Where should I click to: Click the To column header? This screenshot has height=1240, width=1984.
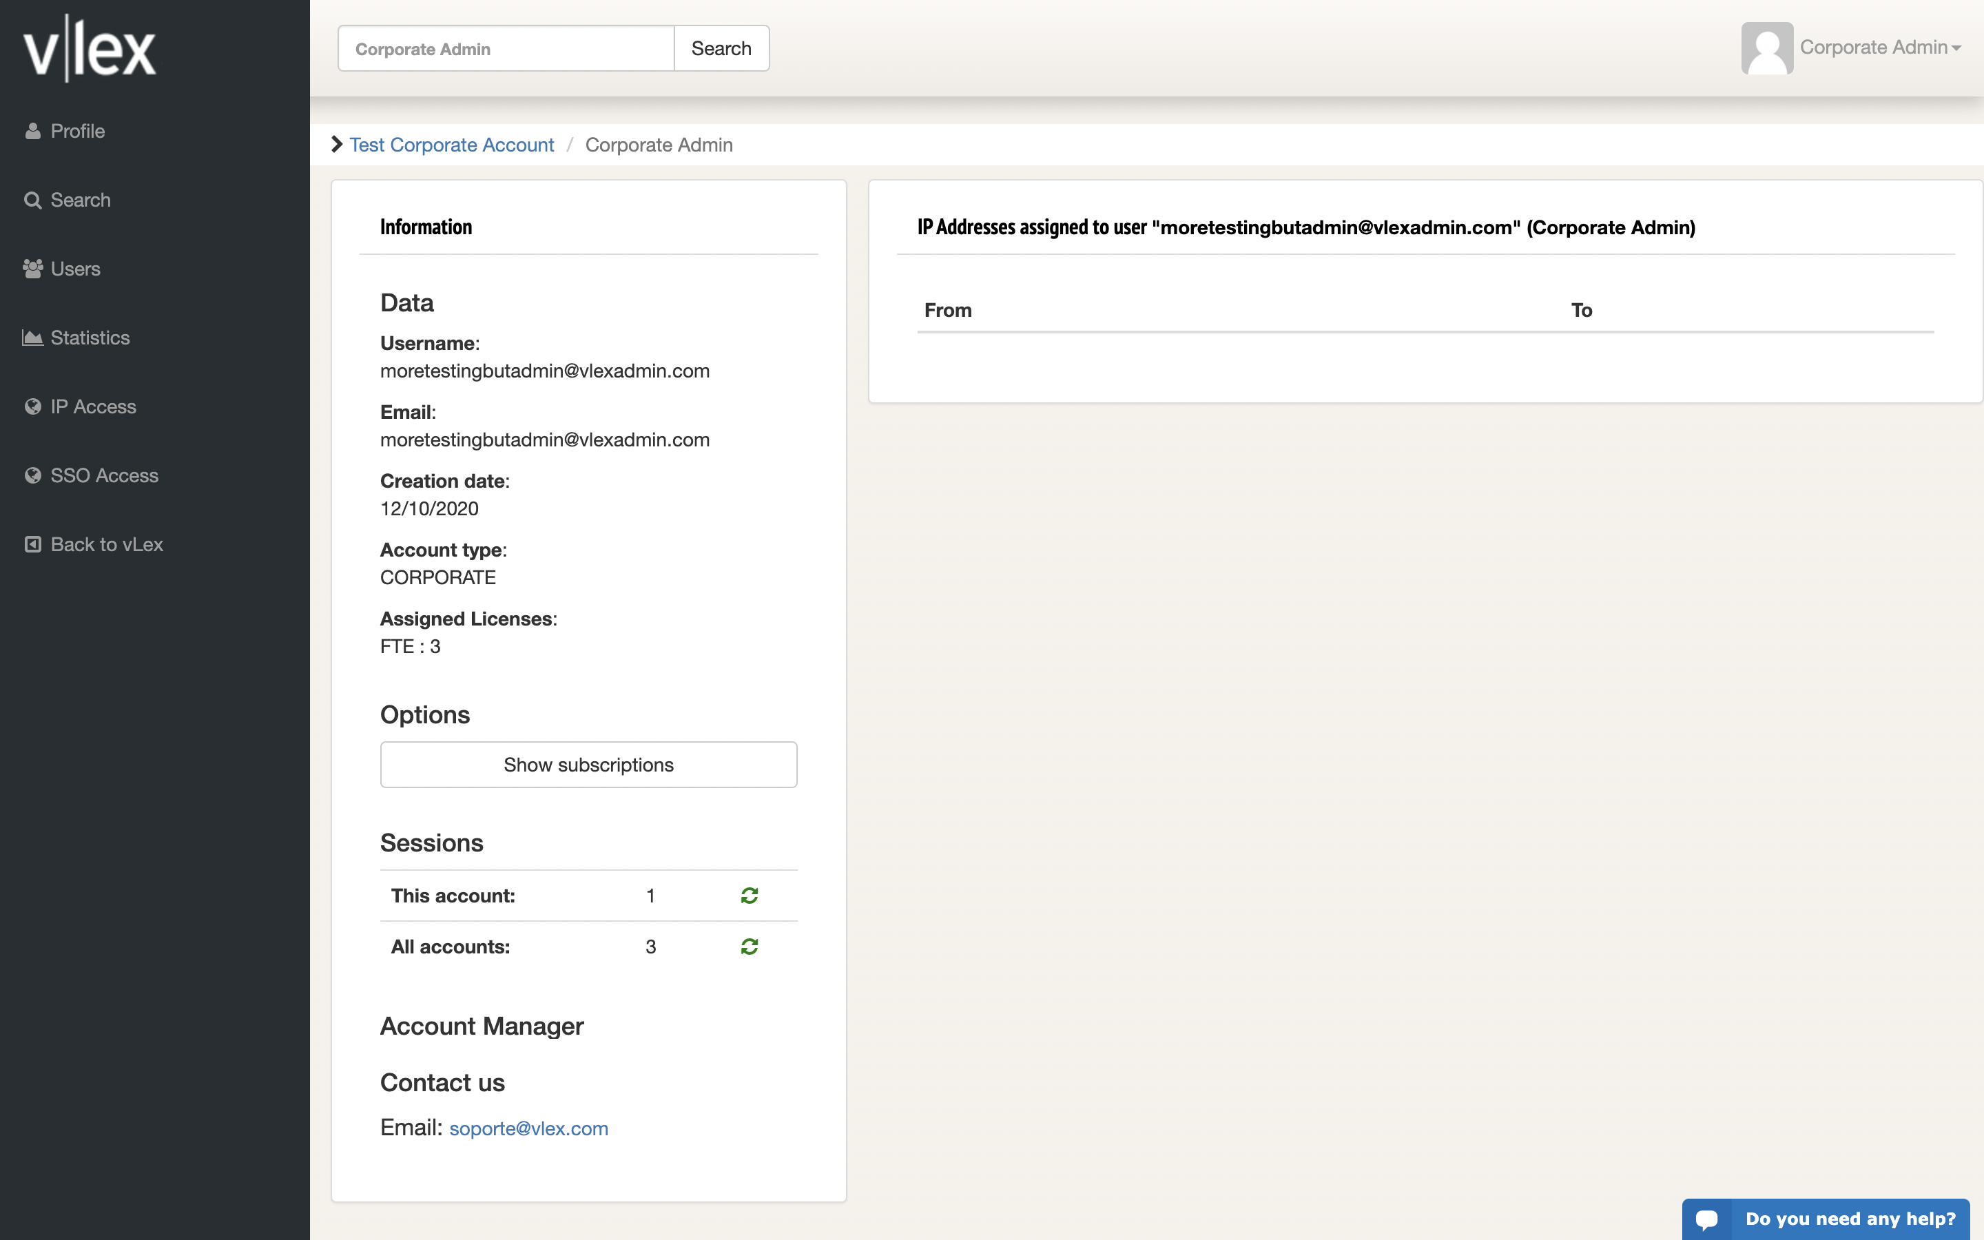[1582, 310]
